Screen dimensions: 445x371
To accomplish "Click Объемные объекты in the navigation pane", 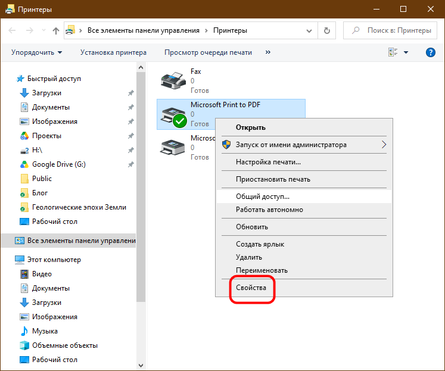I will point(65,345).
